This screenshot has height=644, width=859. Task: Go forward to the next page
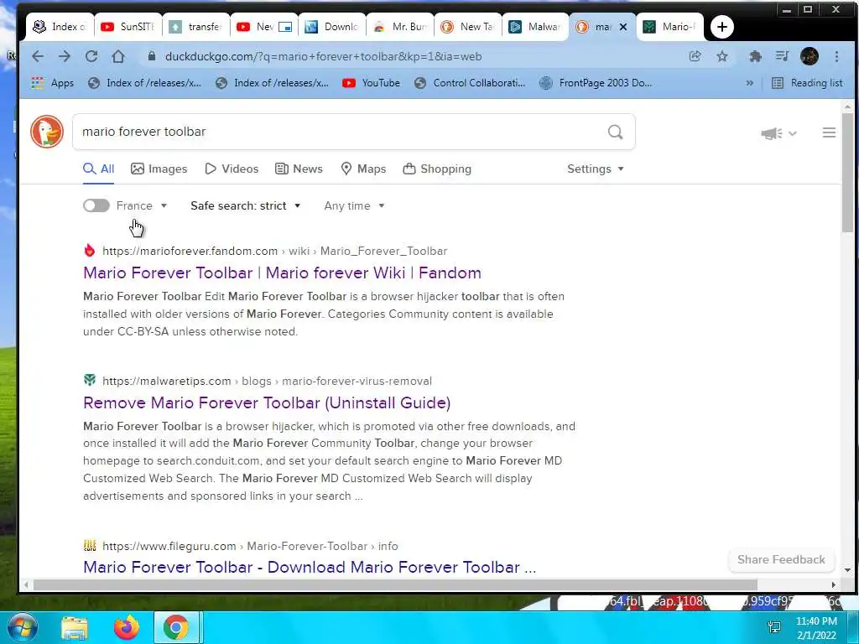65,56
